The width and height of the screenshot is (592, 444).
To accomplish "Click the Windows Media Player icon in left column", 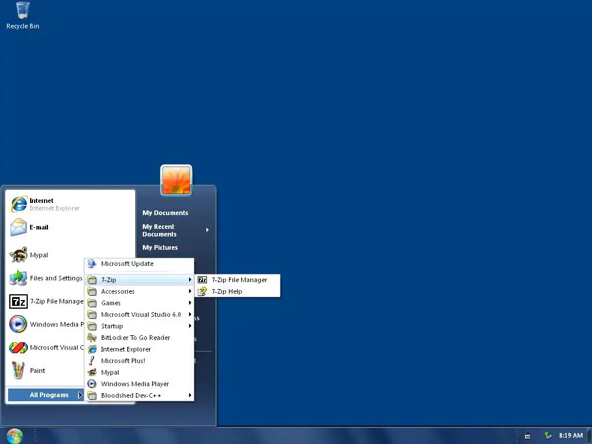I will tap(18, 324).
